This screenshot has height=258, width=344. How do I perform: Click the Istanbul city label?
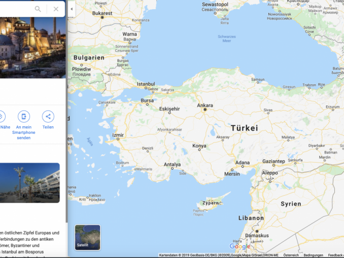coord(146,84)
